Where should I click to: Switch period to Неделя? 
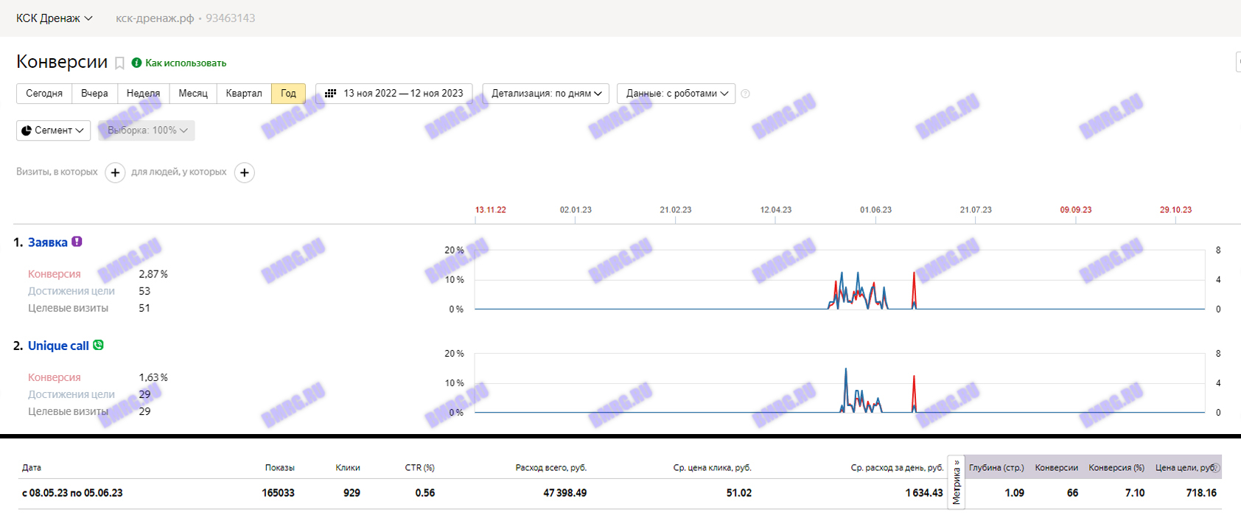click(143, 94)
